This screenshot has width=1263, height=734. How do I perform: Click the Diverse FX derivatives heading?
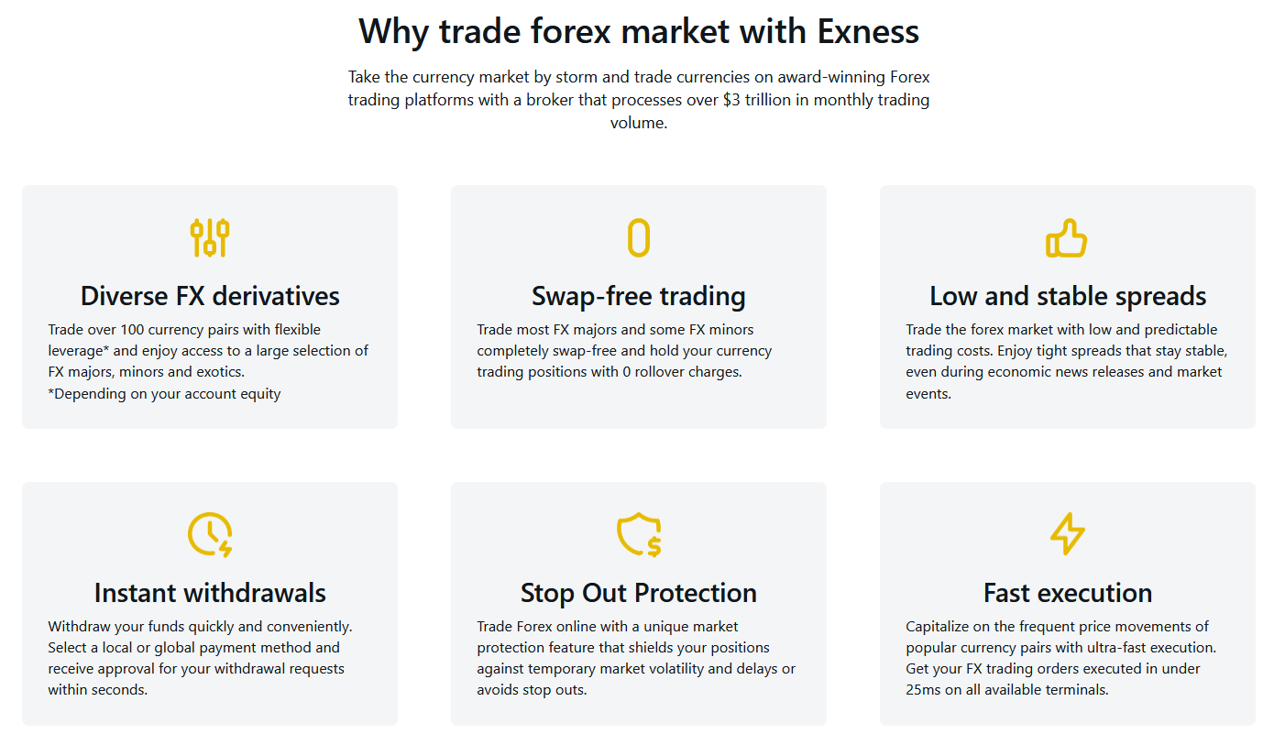coord(210,296)
